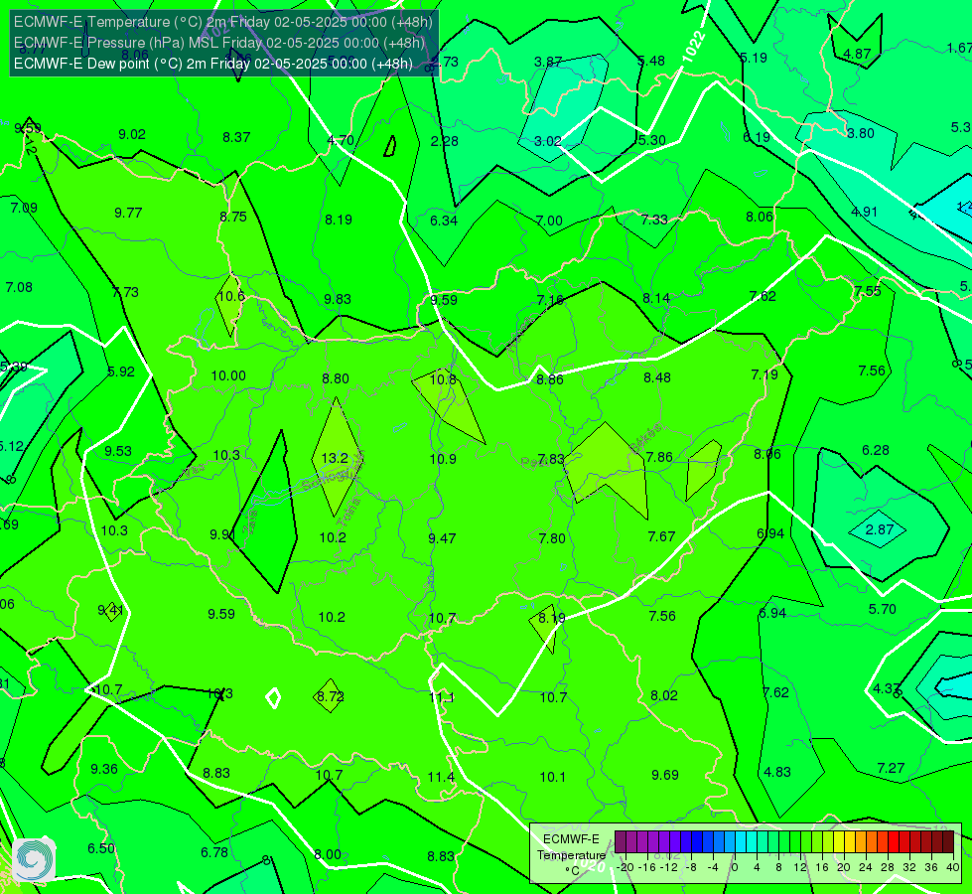The width and height of the screenshot is (972, 894).
Task: Click the 11.1 temperature value
Action: [442, 697]
